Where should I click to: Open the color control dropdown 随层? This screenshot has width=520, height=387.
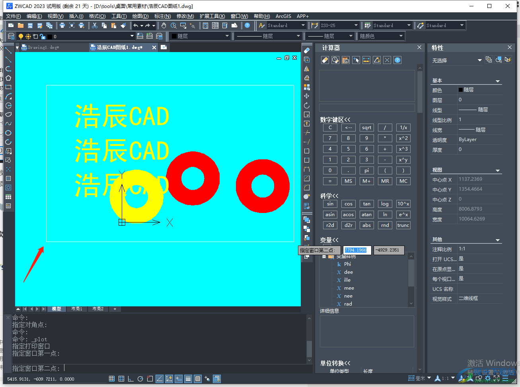(227, 36)
